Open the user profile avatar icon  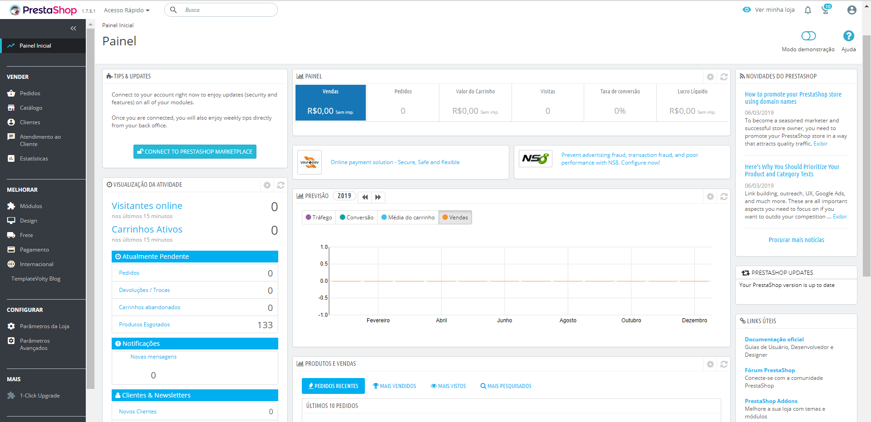pyautogui.click(x=852, y=10)
